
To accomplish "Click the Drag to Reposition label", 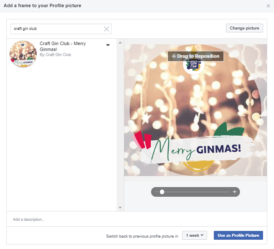I will tap(198, 56).
